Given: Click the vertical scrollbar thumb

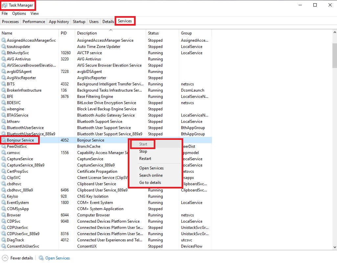Looking at the screenshot, I should [x=335, y=55].
